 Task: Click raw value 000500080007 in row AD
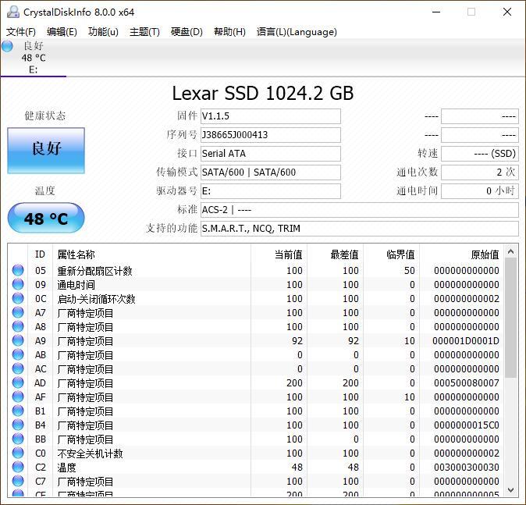[x=467, y=383]
